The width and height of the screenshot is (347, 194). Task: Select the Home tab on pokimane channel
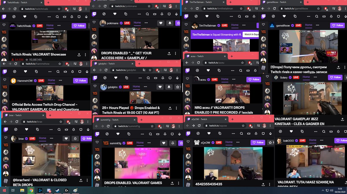tap(137, 23)
